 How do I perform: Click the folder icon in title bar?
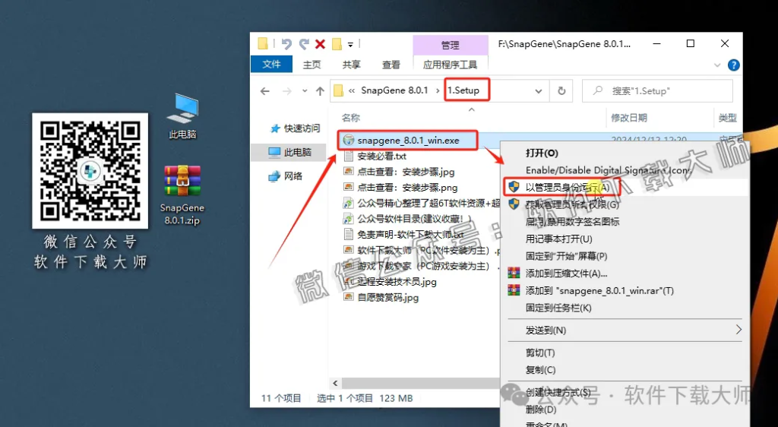[264, 43]
